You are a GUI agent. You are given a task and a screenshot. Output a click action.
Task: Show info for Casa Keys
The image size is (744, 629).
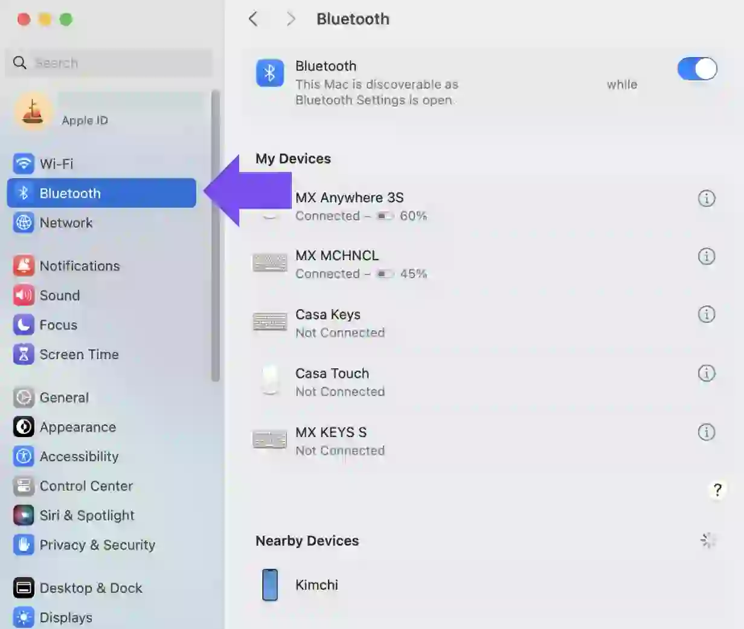(x=707, y=314)
